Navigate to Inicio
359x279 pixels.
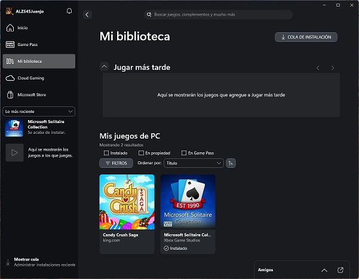(x=39, y=27)
